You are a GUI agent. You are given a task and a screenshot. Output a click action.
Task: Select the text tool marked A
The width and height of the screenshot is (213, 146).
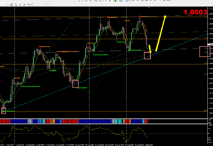click(20, 5)
